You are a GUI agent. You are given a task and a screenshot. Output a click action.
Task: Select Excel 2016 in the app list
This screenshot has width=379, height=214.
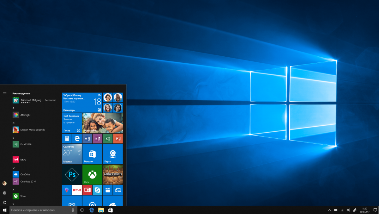tap(25, 144)
